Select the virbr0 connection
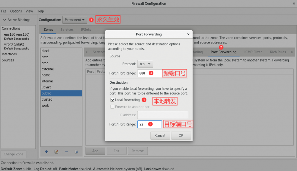This screenshot has height=171, width=297. point(18,46)
